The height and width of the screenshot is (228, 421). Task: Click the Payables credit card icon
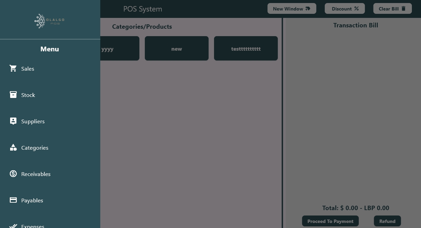point(13,200)
